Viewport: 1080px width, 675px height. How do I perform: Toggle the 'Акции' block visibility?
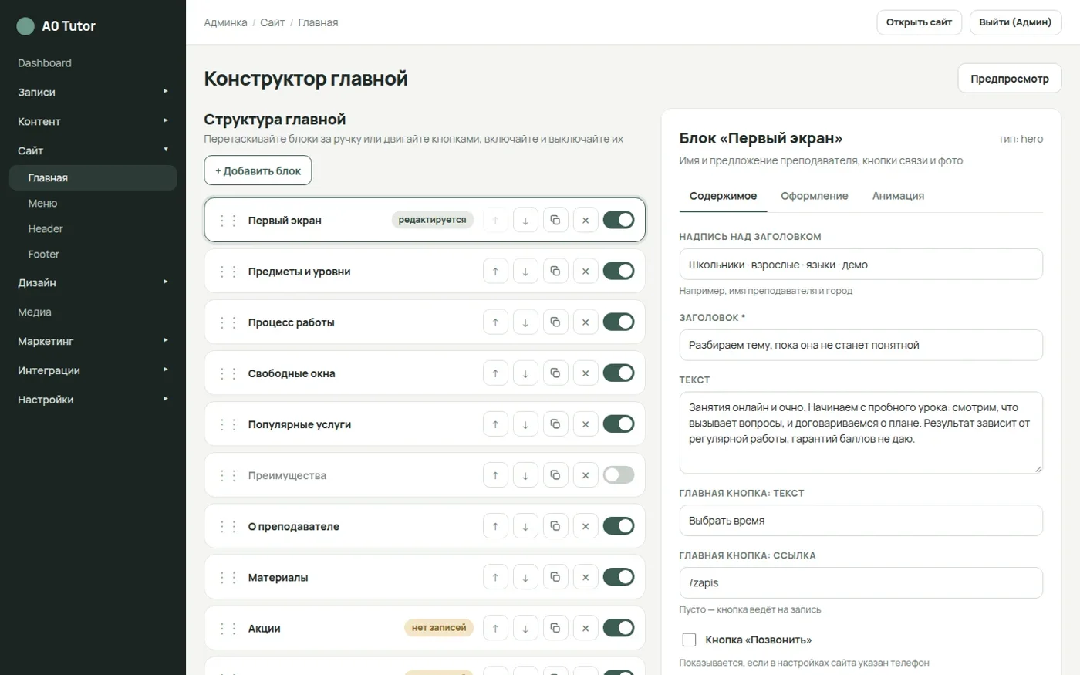tap(619, 627)
